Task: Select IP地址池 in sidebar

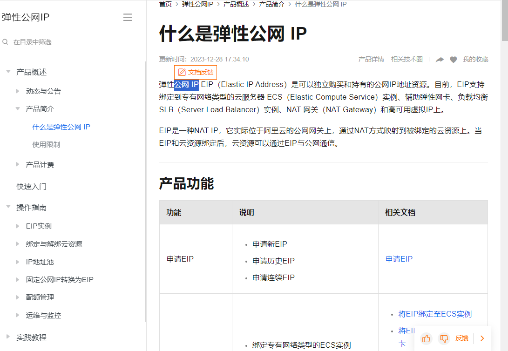Action: (40, 262)
